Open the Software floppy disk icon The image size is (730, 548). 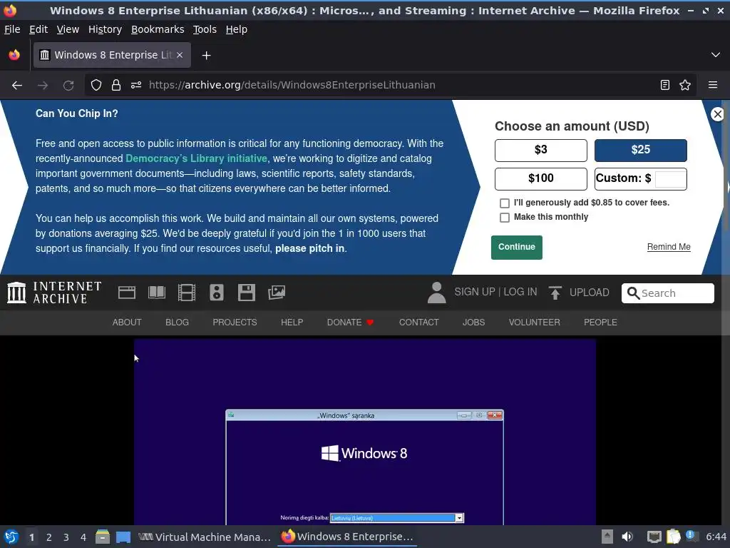[x=246, y=293]
